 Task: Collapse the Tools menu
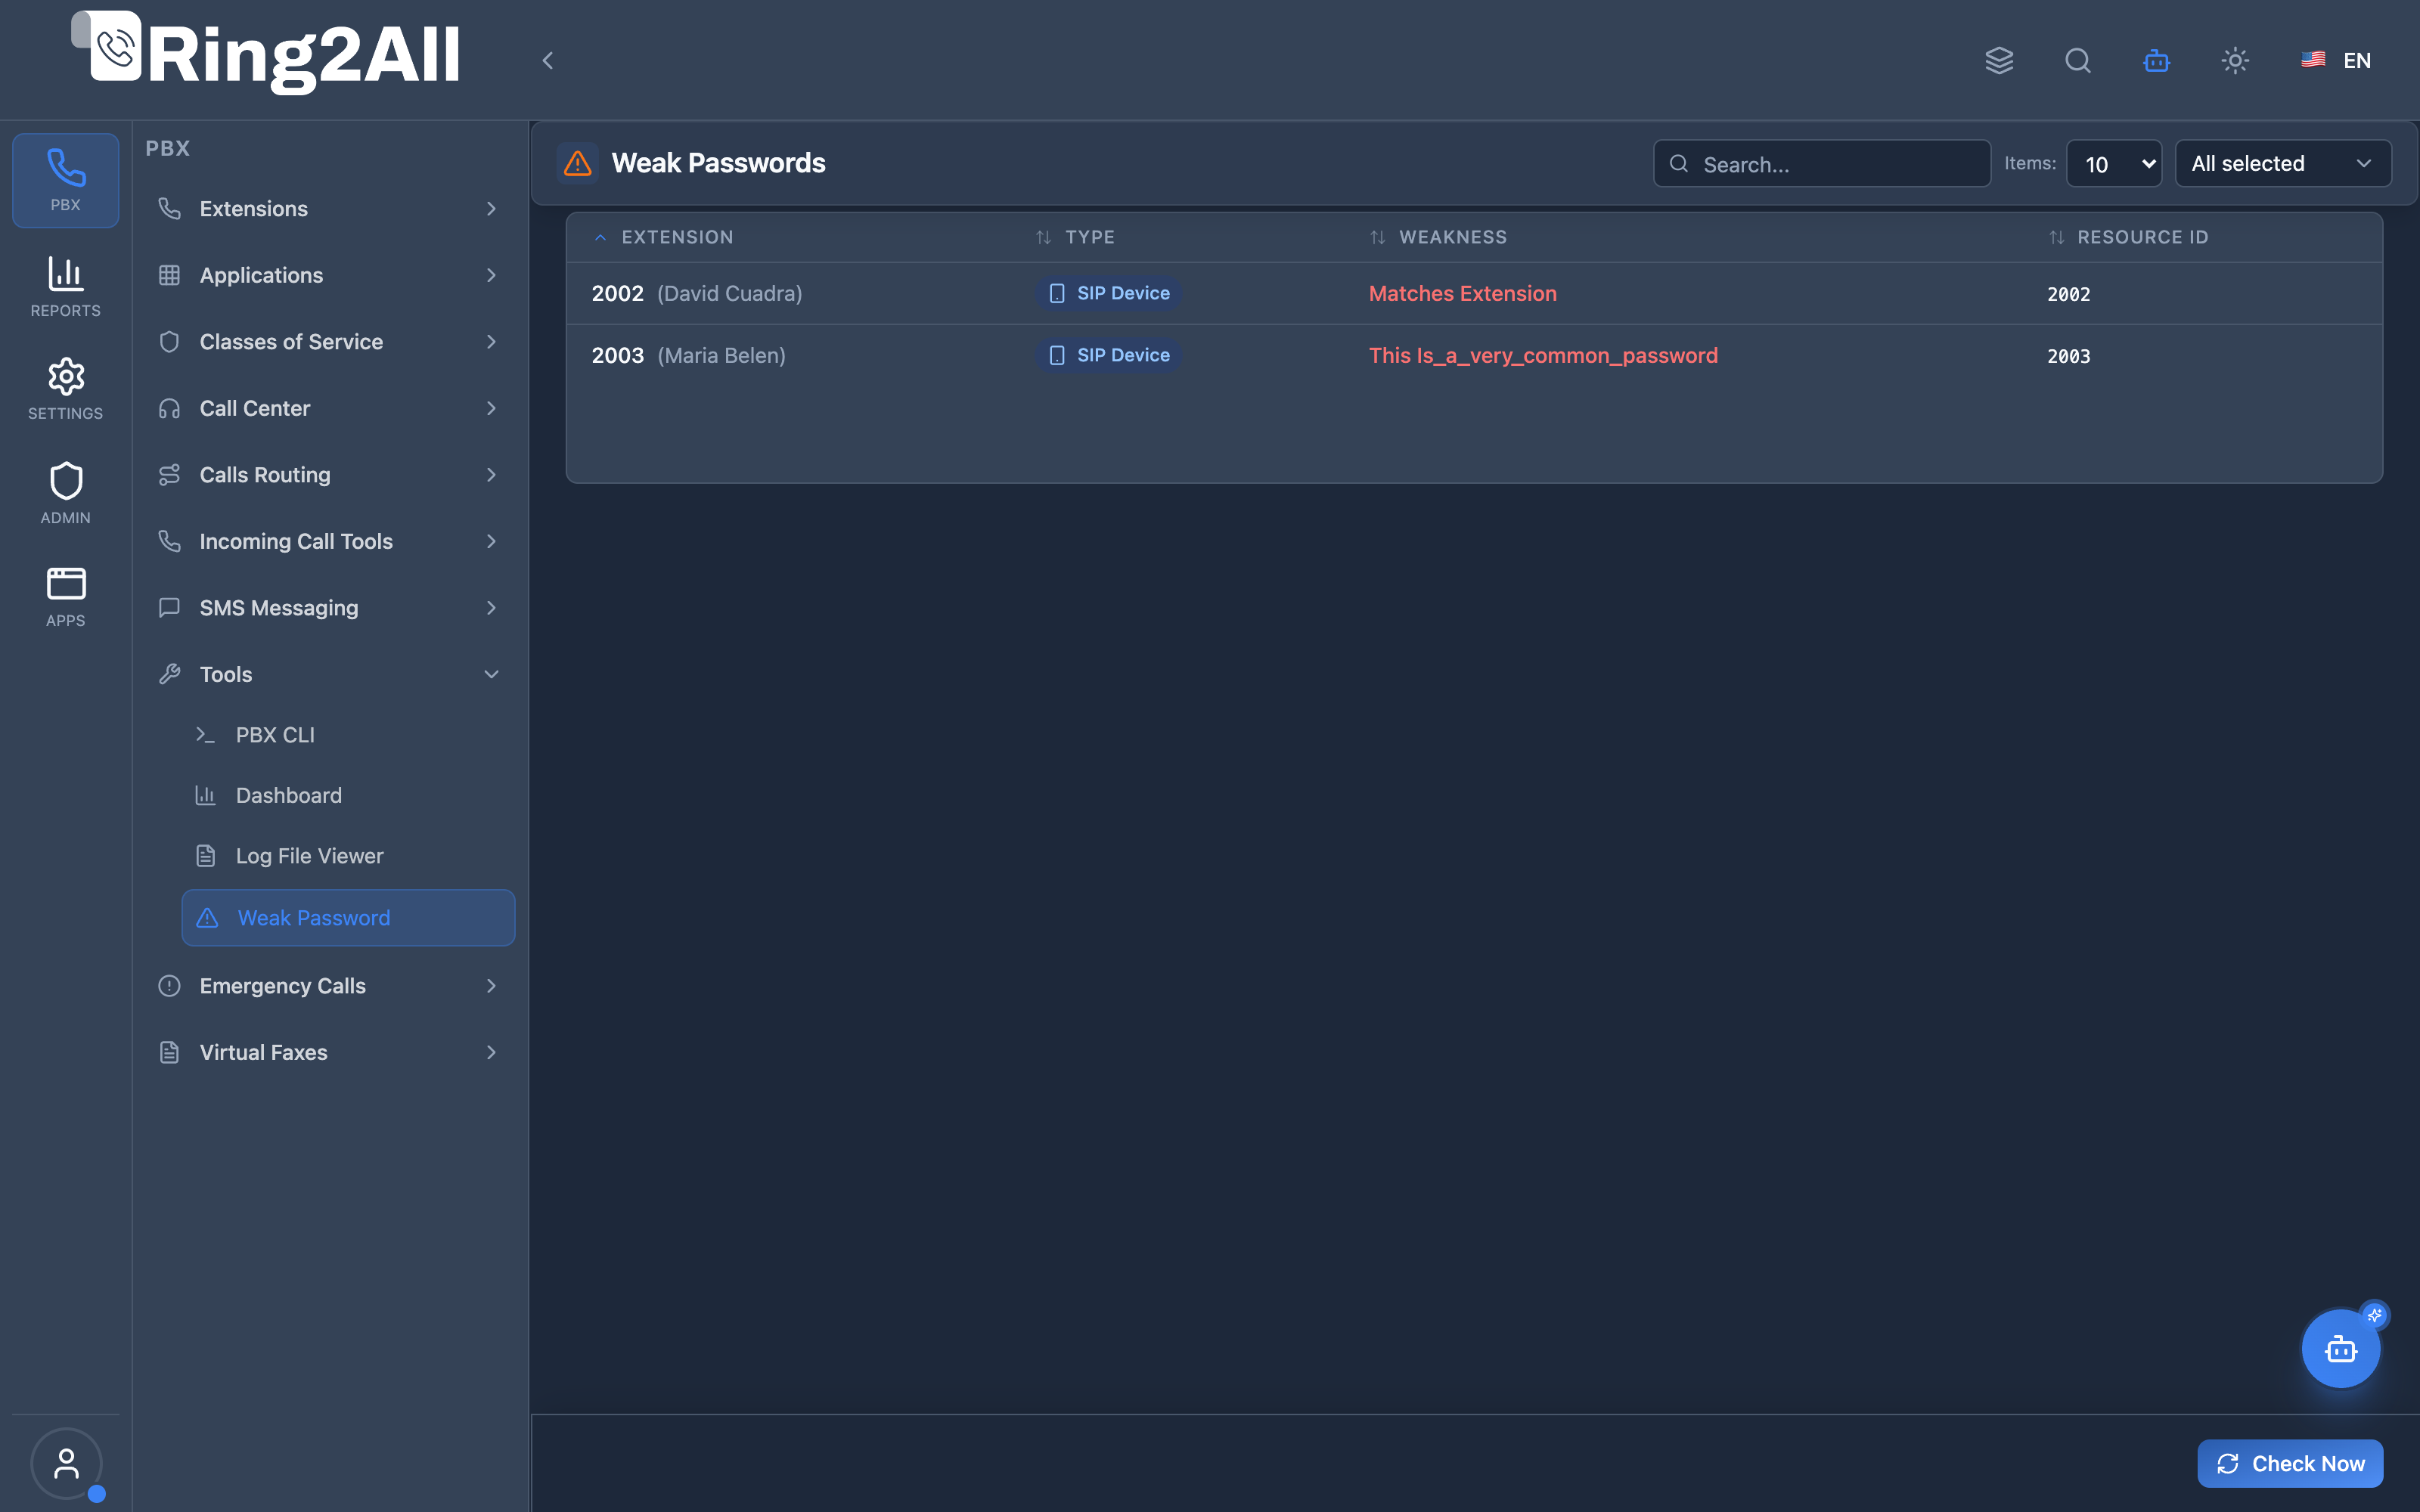click(329, 674)
